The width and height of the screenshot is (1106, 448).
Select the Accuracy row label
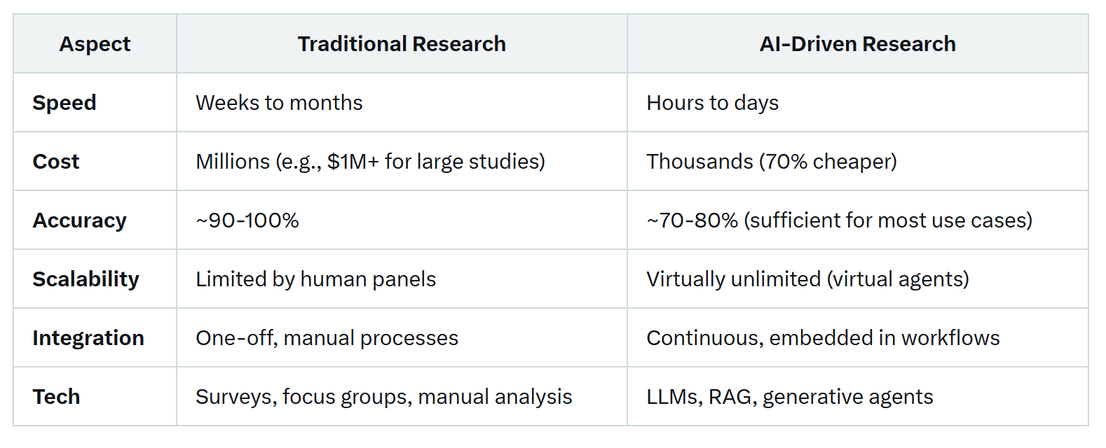pos(79,220)
